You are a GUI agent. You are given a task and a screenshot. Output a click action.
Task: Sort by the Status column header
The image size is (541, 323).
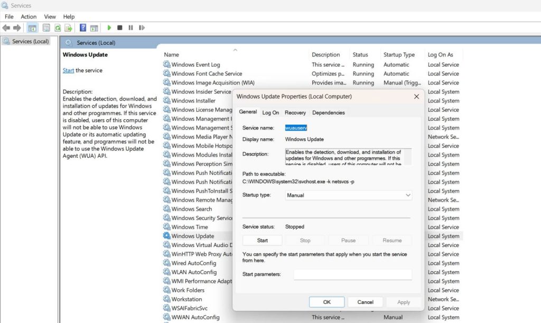pyautogui.click(x=360, y=54)
